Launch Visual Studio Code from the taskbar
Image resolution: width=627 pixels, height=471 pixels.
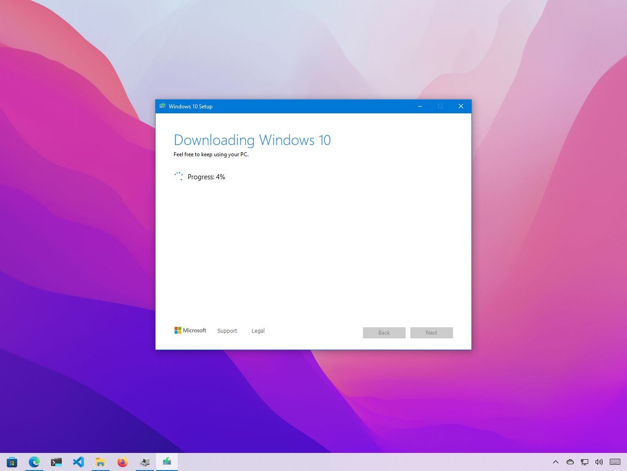(78, 462)
